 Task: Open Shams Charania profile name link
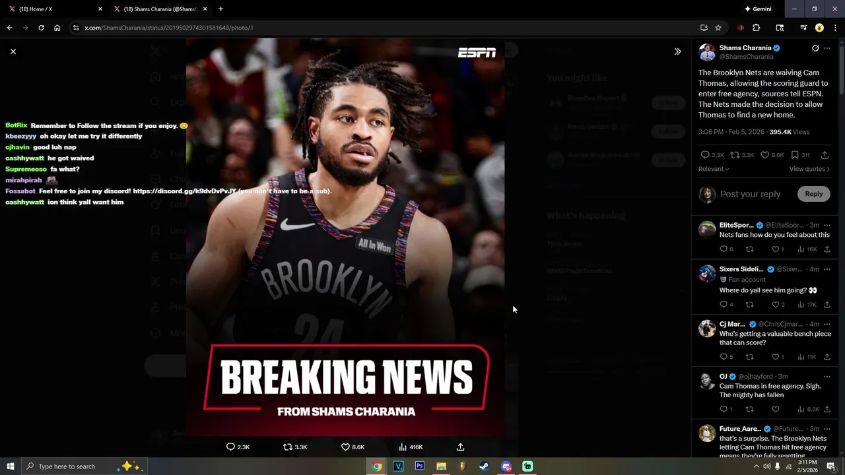click(x=745, y=48)
